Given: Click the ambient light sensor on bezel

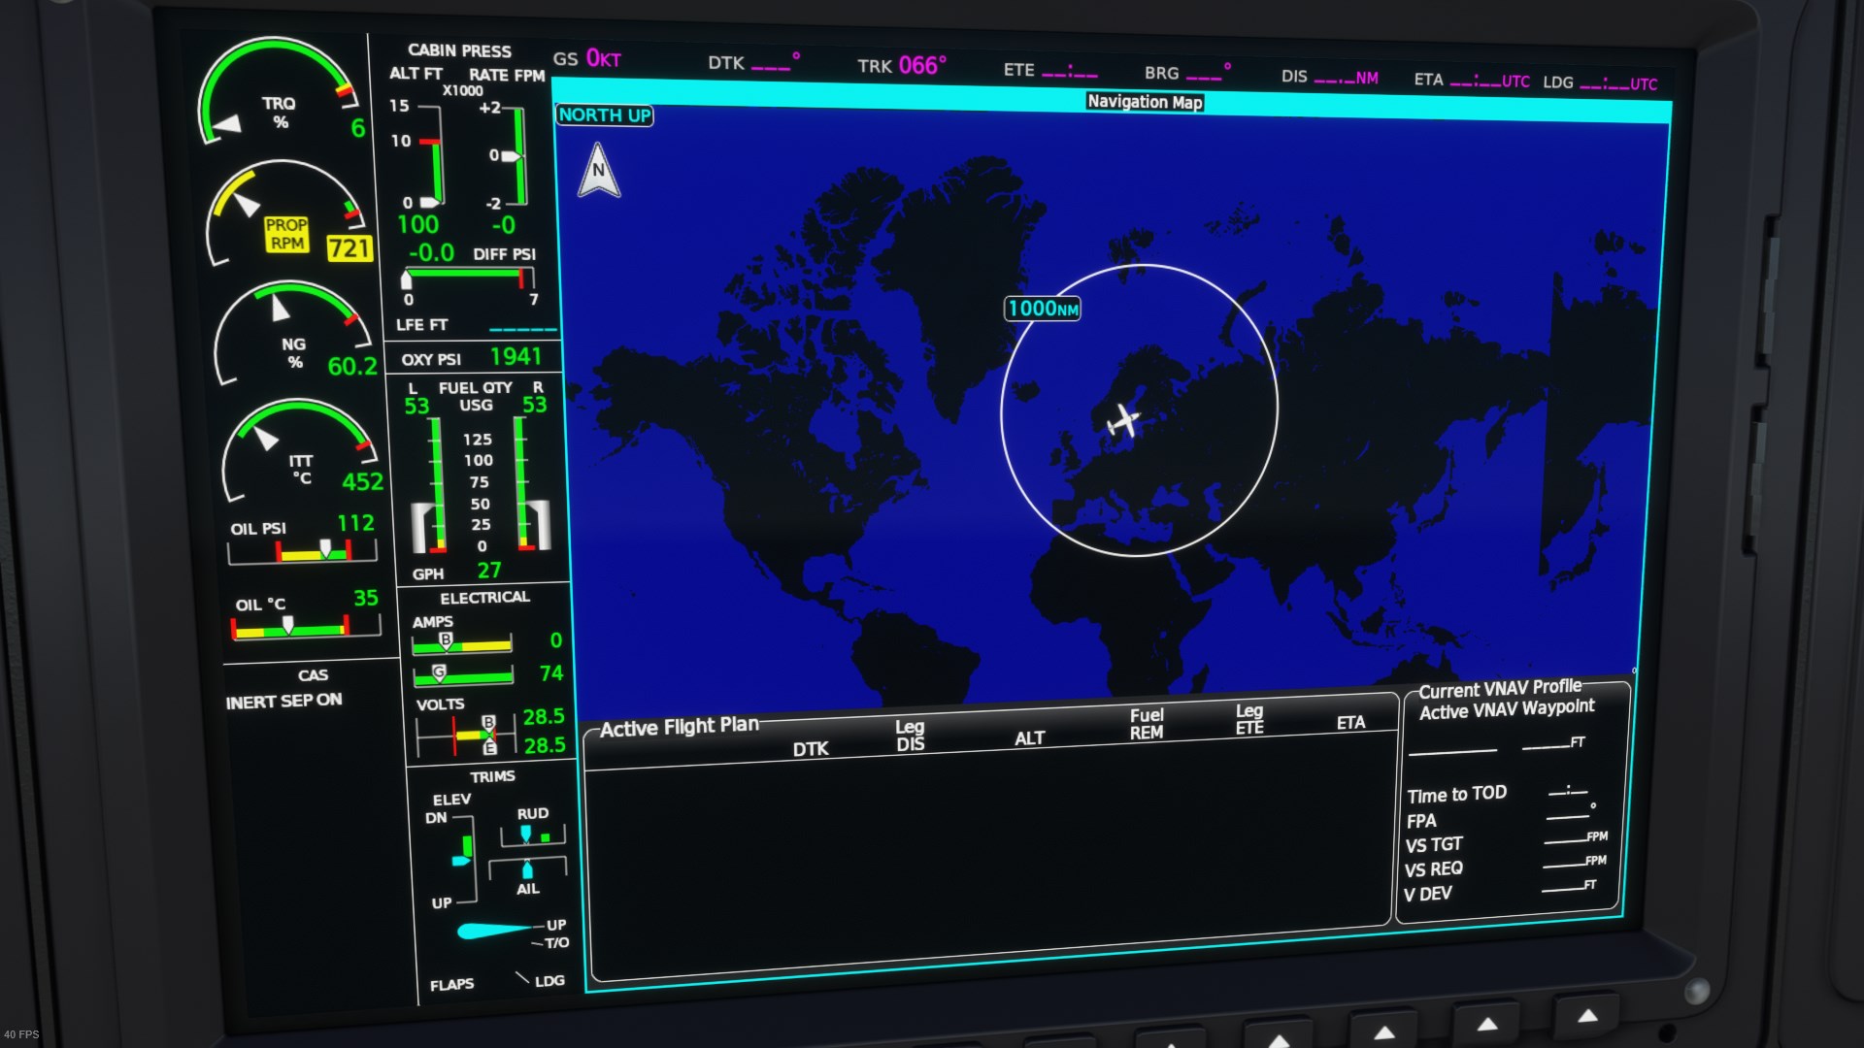Looking at the screenshot, I should (x=1696, y=991).
